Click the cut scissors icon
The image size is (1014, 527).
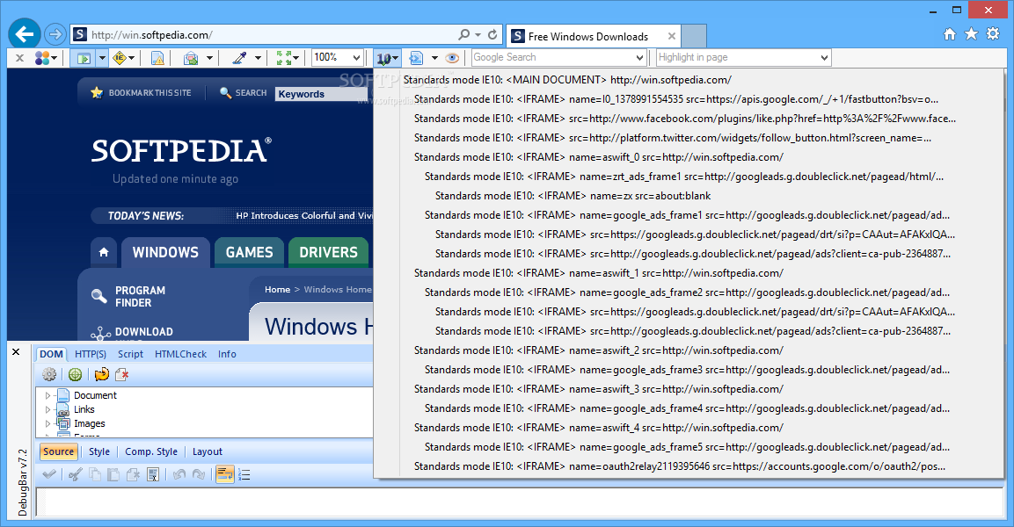tap(75, 474)
